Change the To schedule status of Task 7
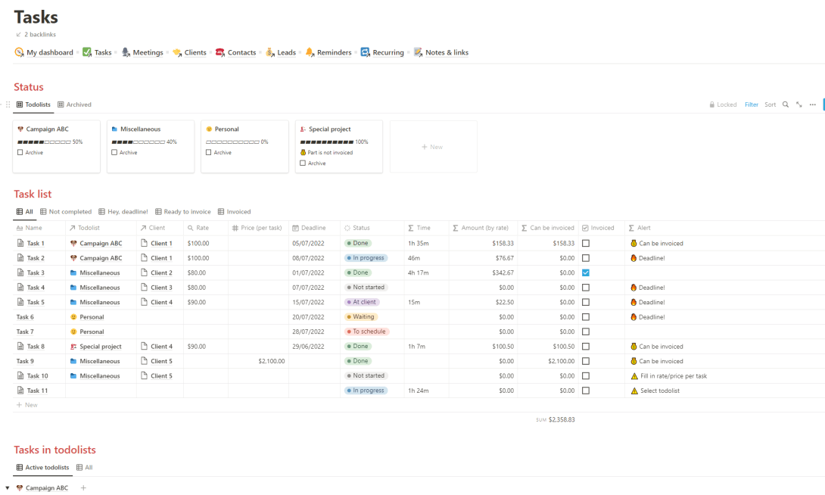825x495 pixels. point(367,332)
